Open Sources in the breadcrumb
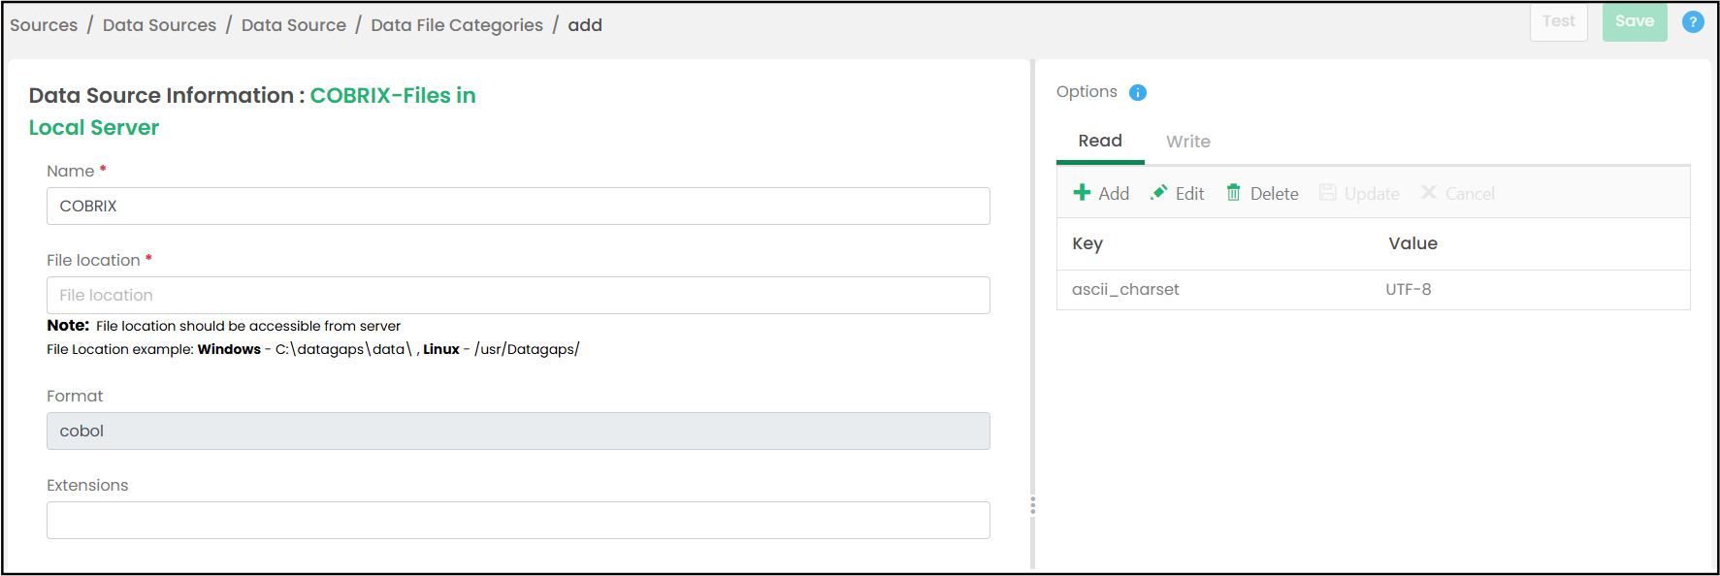The image size is (1720, 576). 44,25
